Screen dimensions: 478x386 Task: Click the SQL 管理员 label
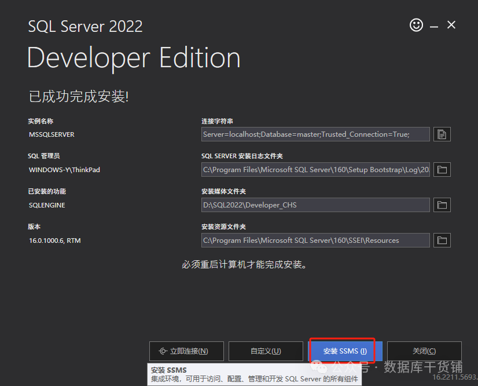(x=43, y=156)
